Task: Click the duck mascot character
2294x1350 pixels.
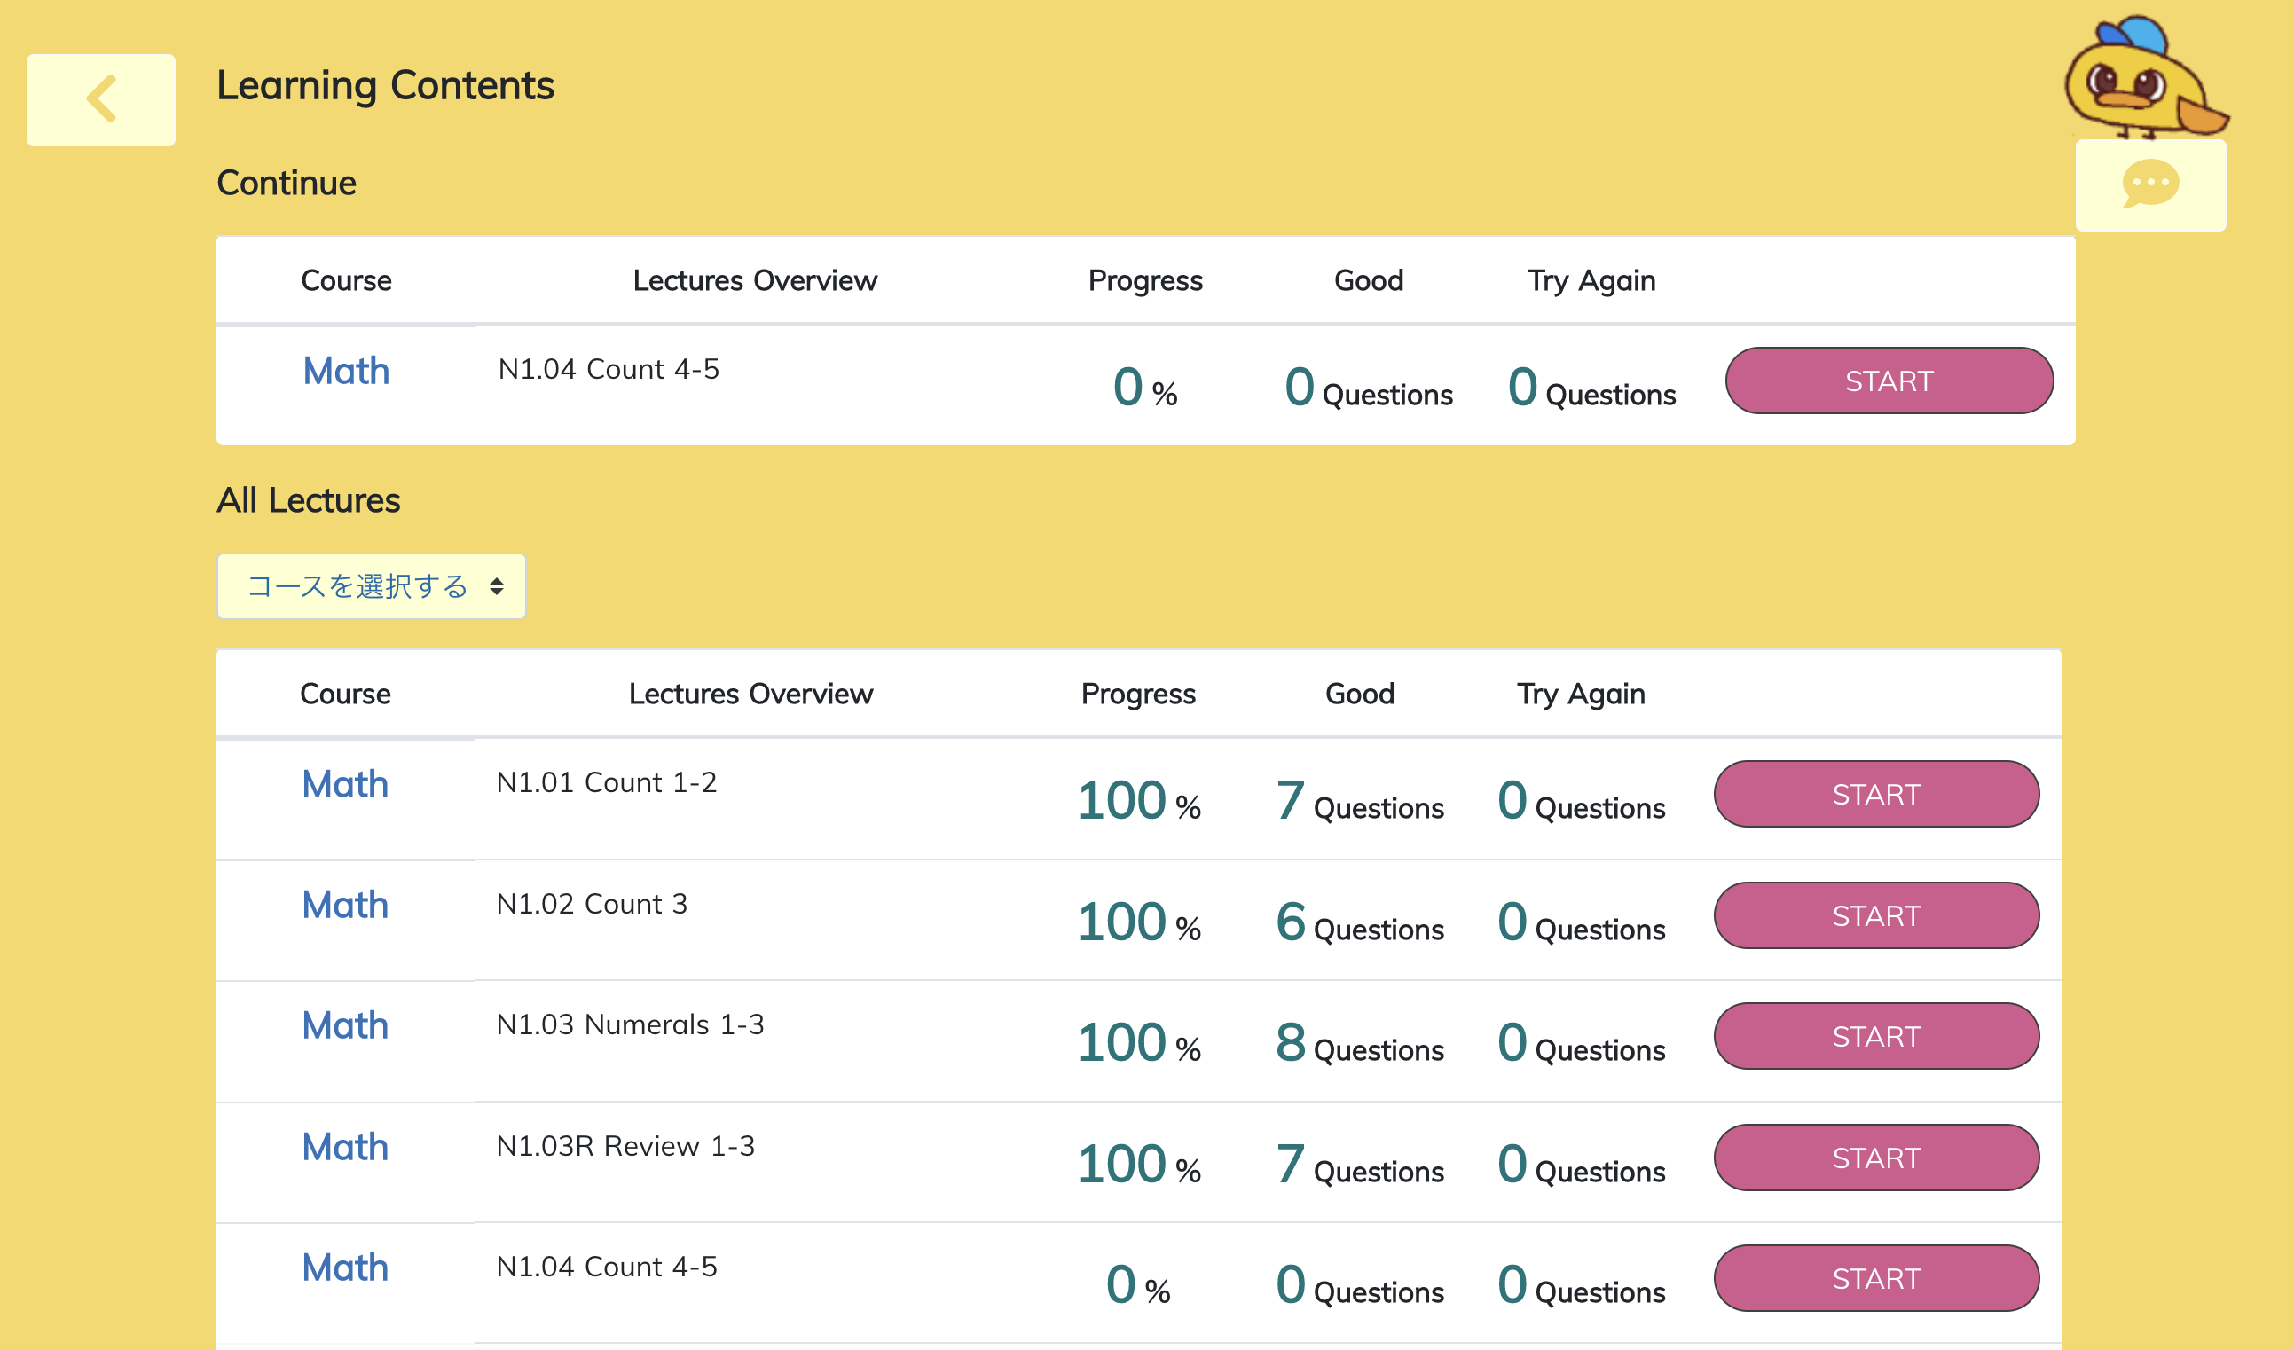Action: pyautogui.click(x=2141, y=78)
